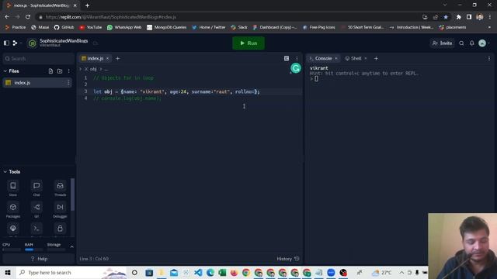Switch to the index.js editor tab
Viewport: 497px width, 279px height.
click(95, 59)
